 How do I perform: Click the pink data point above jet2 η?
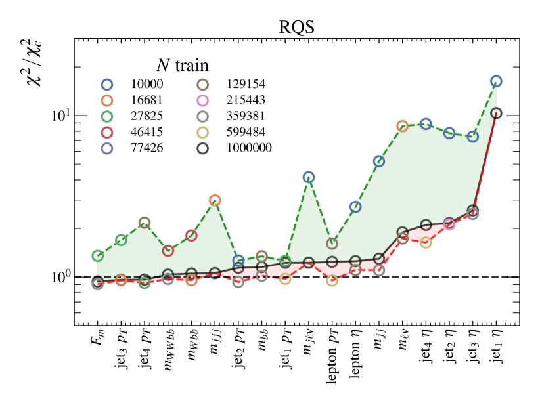[x=449, y=224]
